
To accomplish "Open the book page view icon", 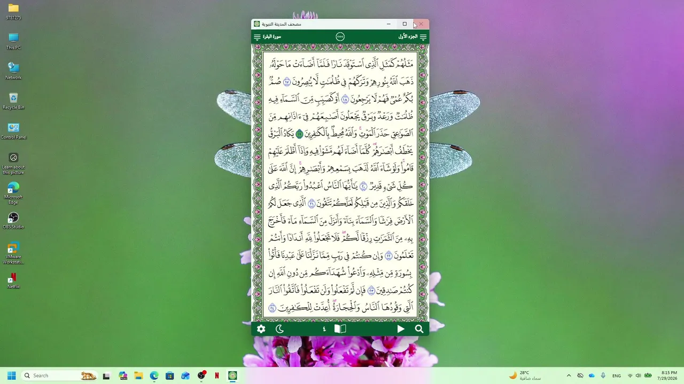I will pyautogui.click(x=340, y=329).
